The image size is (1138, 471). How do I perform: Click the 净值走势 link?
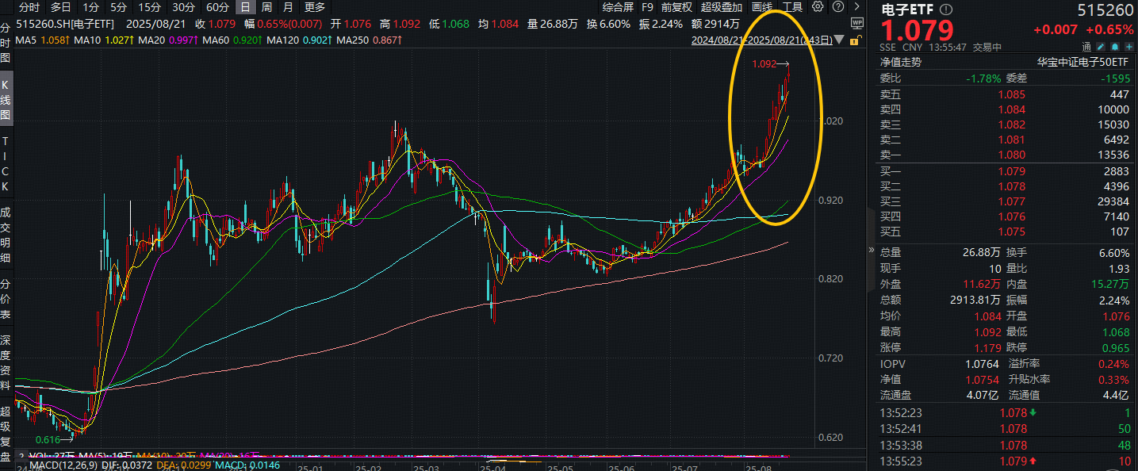(901, 61)
